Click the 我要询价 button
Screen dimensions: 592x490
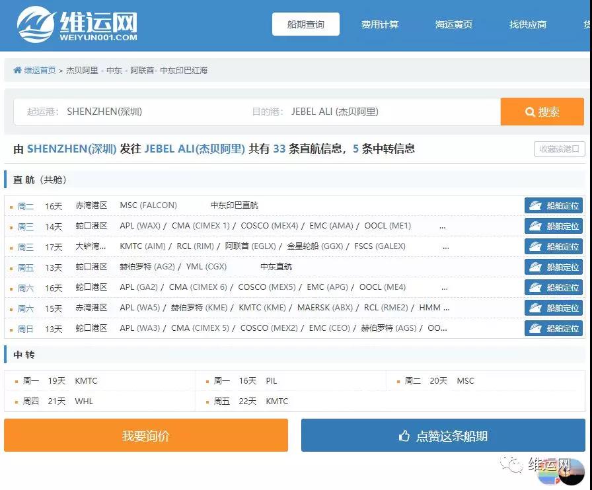click(x=146, y=435)
